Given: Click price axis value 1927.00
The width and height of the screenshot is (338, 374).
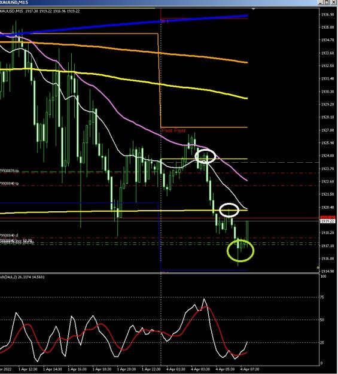Looking at the screenshot, I should click(327, 130).
